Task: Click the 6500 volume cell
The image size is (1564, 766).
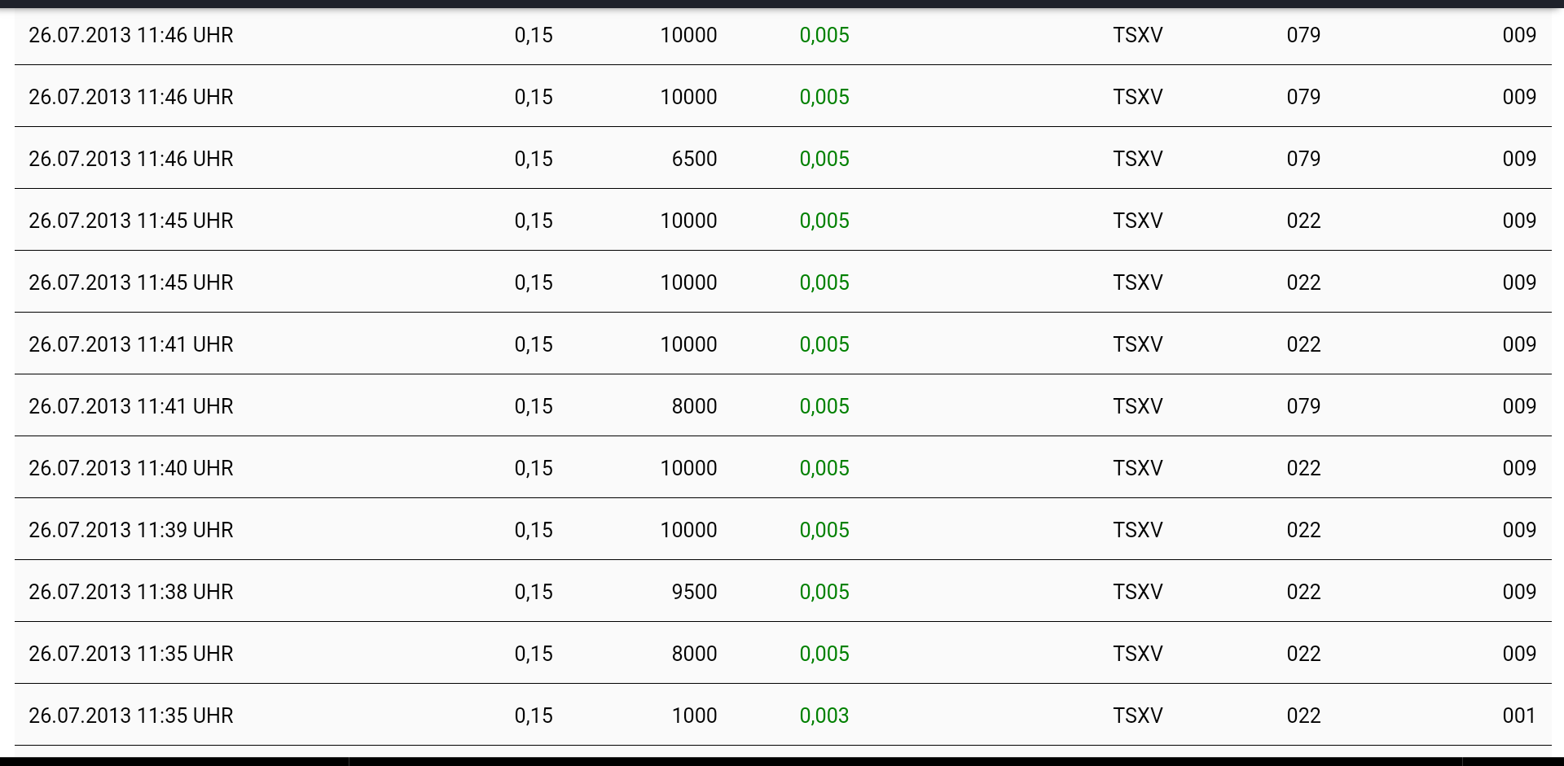Action: coord(694,159)
